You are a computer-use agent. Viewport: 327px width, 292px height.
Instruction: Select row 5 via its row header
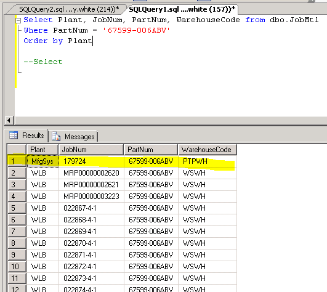click(17, 208)
